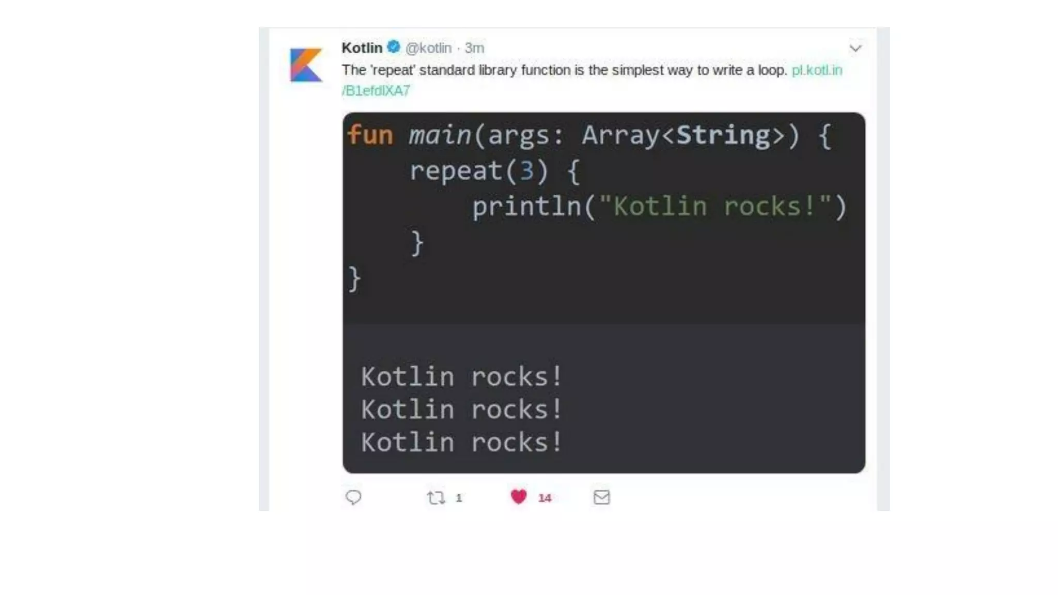
Task: Click the blue verified badge next to Kotlin
Action: pyautogui.click(x=394, y=47)
